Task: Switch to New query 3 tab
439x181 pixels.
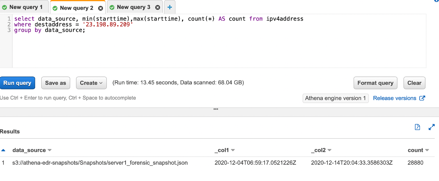Action: click(133, 7)
